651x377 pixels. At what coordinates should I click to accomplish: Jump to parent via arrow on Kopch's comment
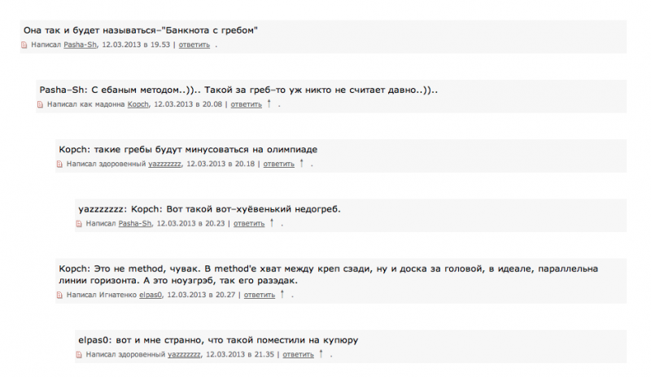(x=269, y=103)
